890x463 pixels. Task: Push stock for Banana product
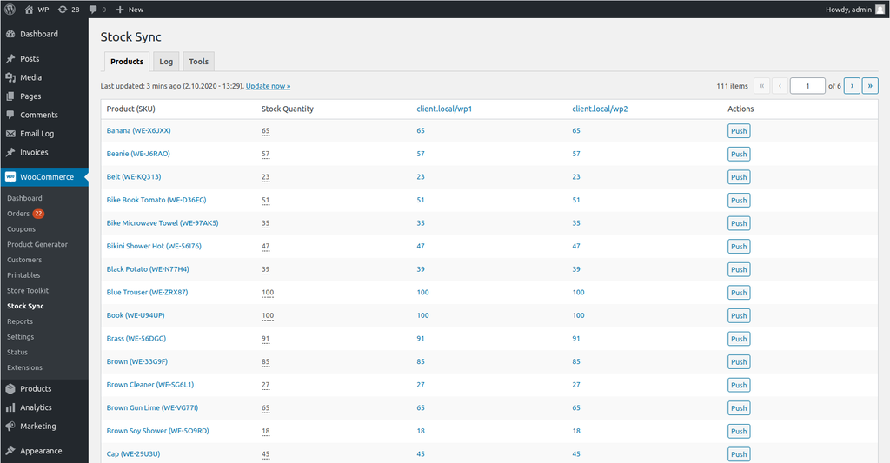(738, 131)
